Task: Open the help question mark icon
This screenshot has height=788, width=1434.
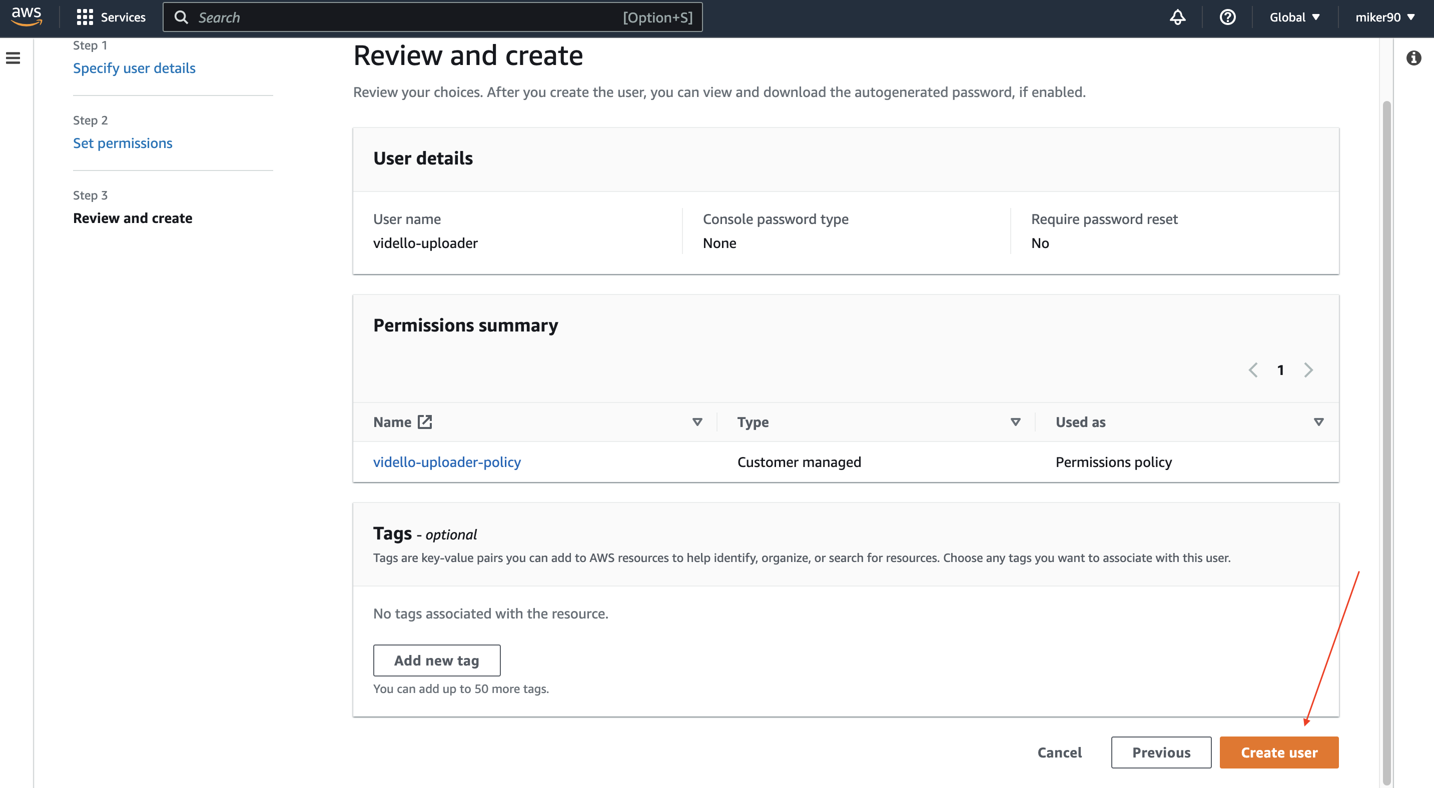Action: pos(1227,17)
